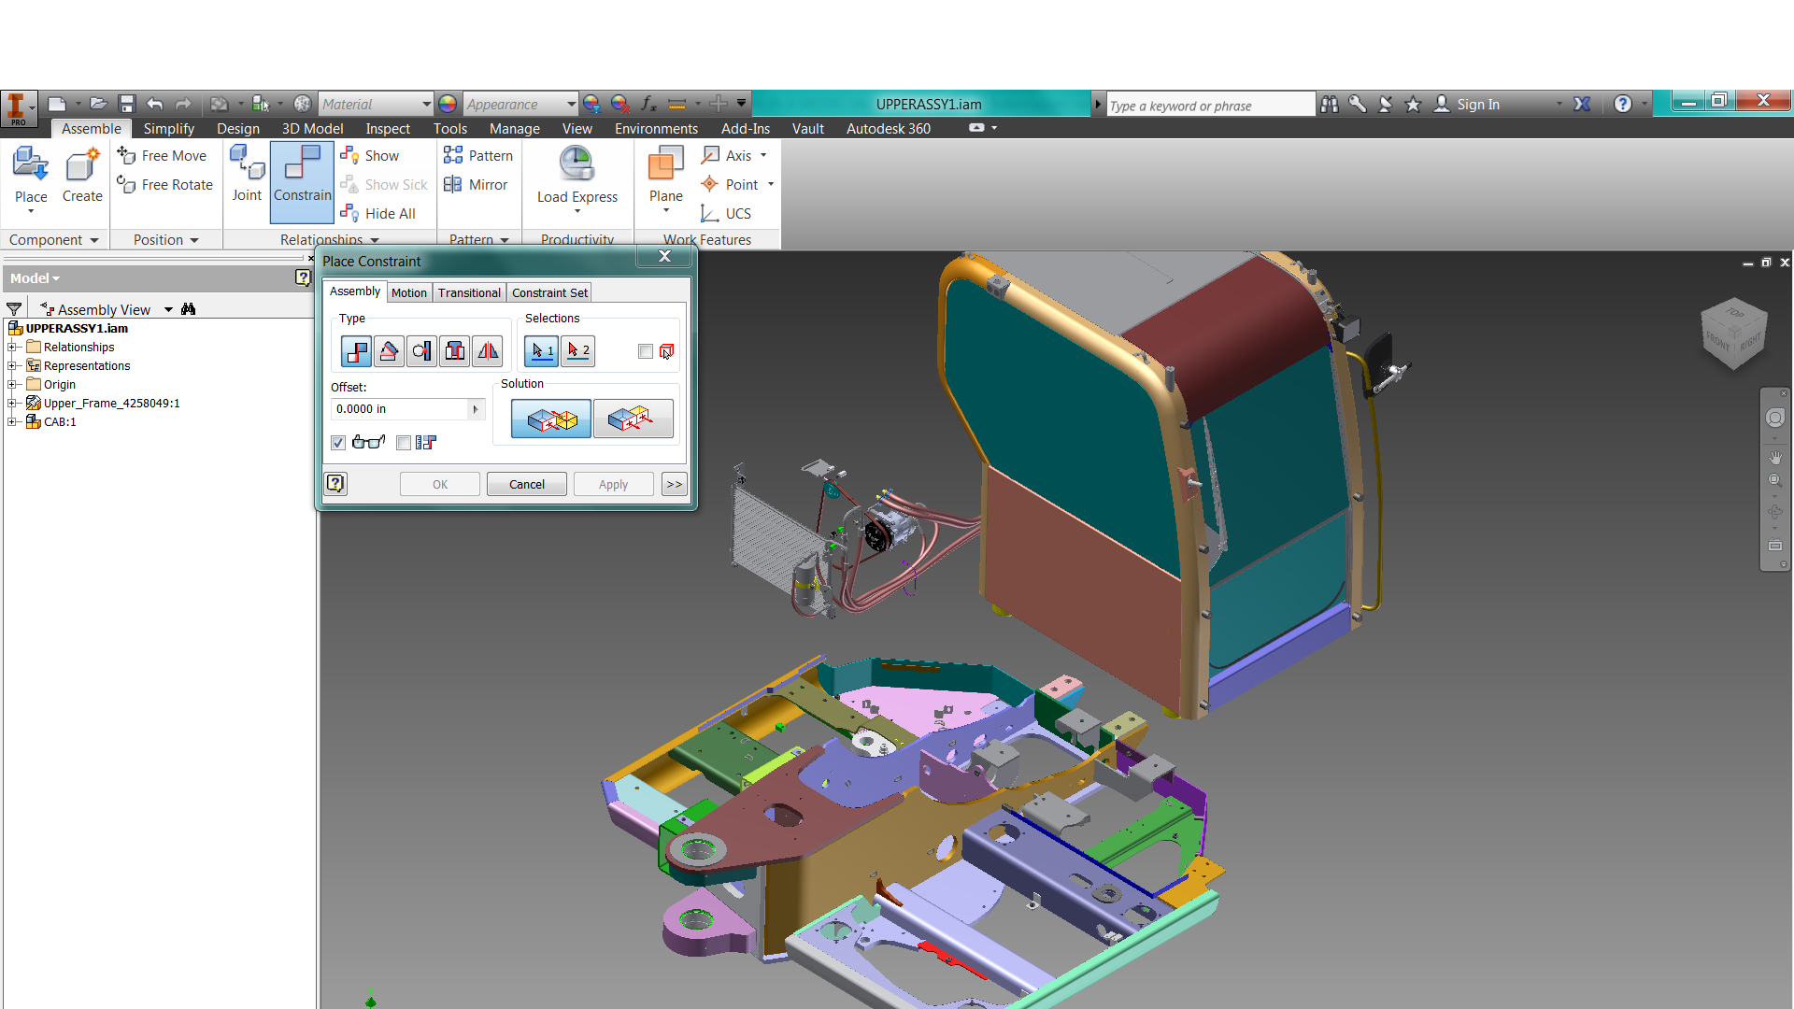
Task: Open the Joint tool
Action: coord(247,175)
